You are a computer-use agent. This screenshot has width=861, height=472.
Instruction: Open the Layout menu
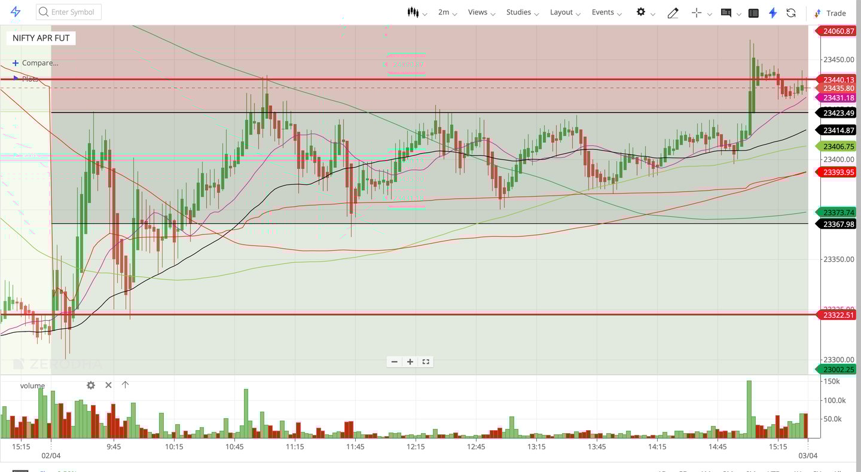tap(565, 12)
